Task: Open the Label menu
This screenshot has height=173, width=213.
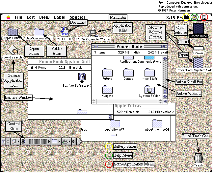Action: tap(60, 17)
